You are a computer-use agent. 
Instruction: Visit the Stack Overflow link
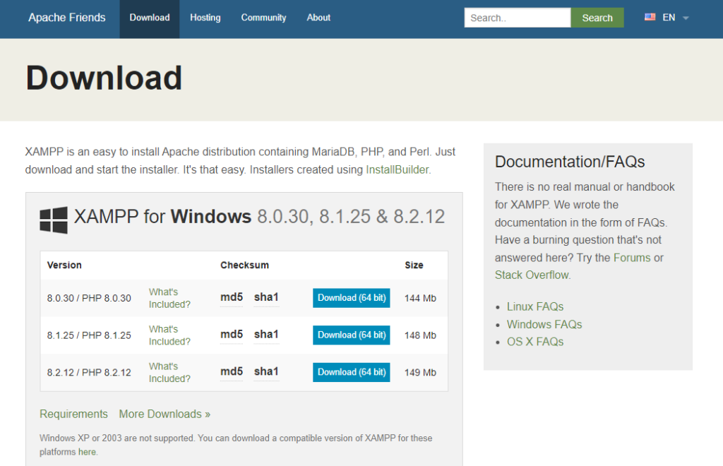532,275
